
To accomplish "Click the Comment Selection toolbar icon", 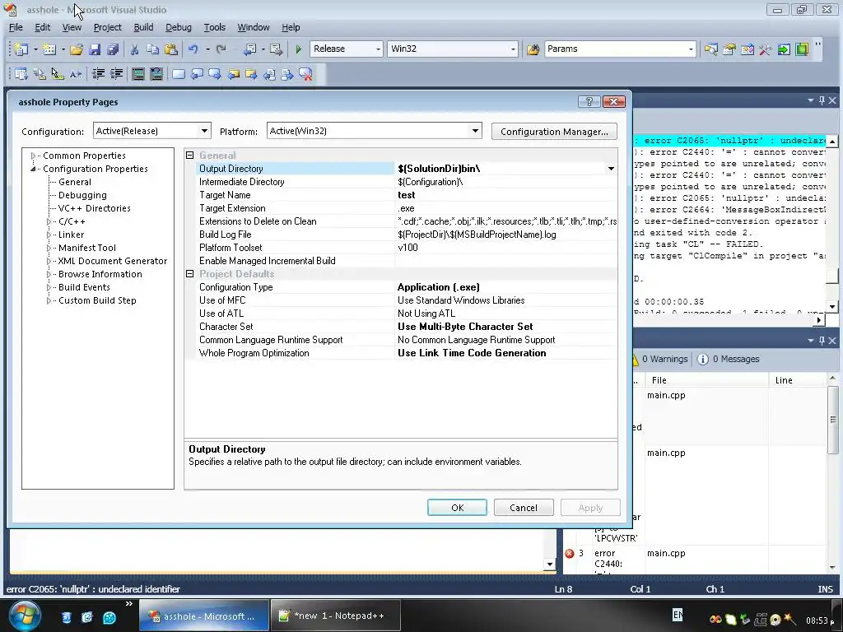I will tap(138, 74).
